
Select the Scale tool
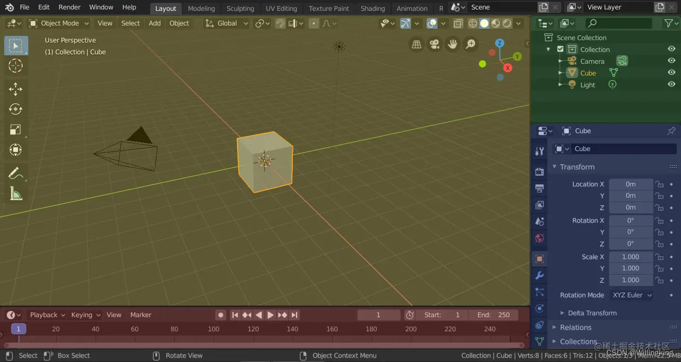[x=16, y=130]
